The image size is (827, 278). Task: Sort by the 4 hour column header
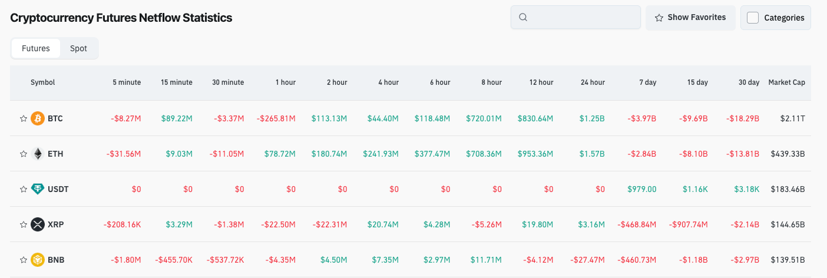[388, 82]
